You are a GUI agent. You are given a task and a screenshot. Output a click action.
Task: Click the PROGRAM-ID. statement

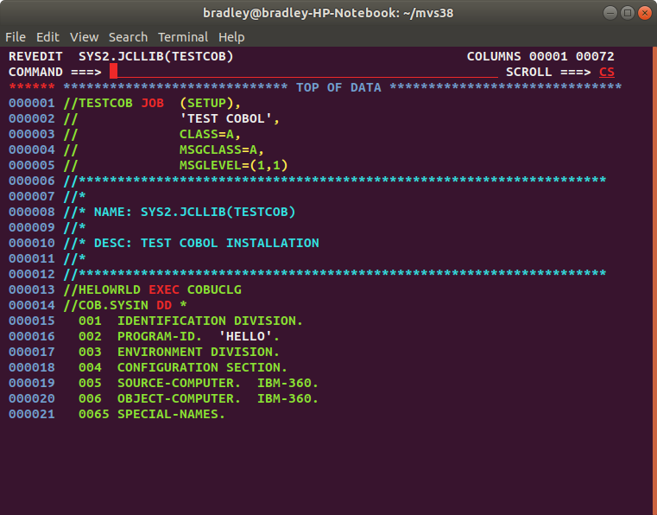coord(160,336)
